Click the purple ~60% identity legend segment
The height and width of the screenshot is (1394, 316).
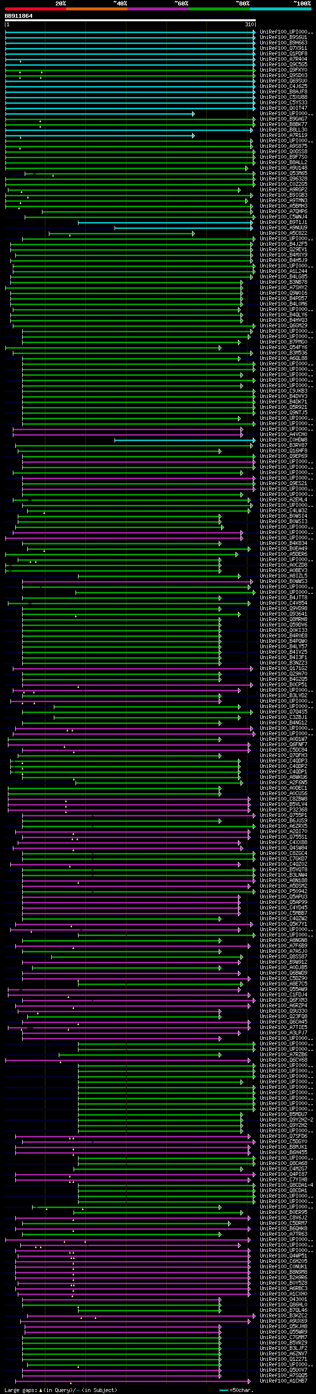pos(158,9)
